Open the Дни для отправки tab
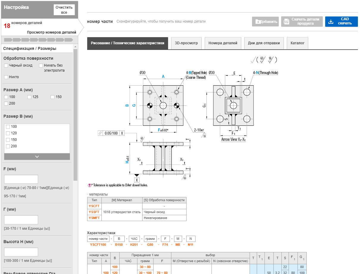 pos(264,43)
